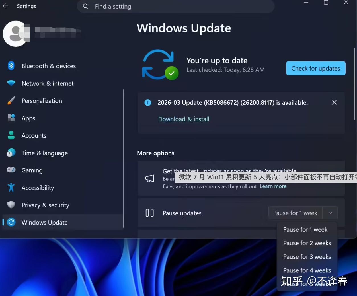Viewport: 357px width, 296px height.
Task: Click the Personalization paintbrush icon
Action: pos(11,100)
